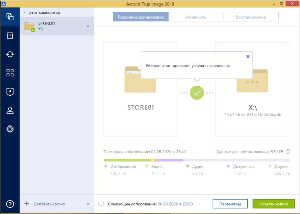Image resolution: width=300 pixels, height=214 pixels.
Task: Click the X:\ destination panel title
Action: [x=253, y=107]
